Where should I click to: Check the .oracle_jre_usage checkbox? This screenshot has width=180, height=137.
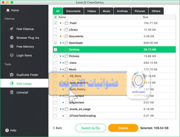click(x=56, y=109)
